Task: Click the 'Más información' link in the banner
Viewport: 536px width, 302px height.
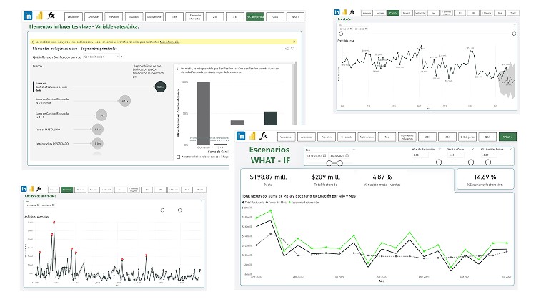Action: pos(170,42)
